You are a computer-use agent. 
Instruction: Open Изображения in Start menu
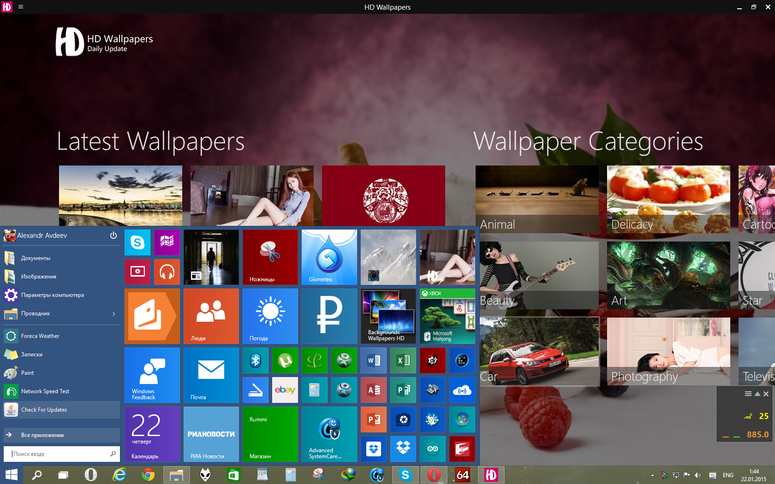(x=62, y=277)
